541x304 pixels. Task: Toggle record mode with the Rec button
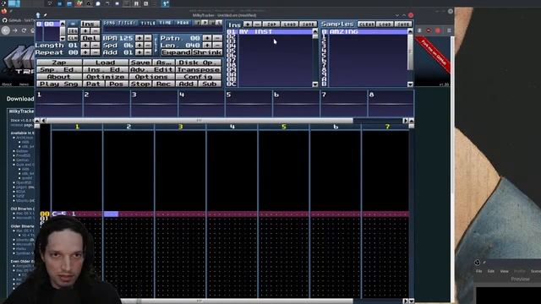coord(163,84)
